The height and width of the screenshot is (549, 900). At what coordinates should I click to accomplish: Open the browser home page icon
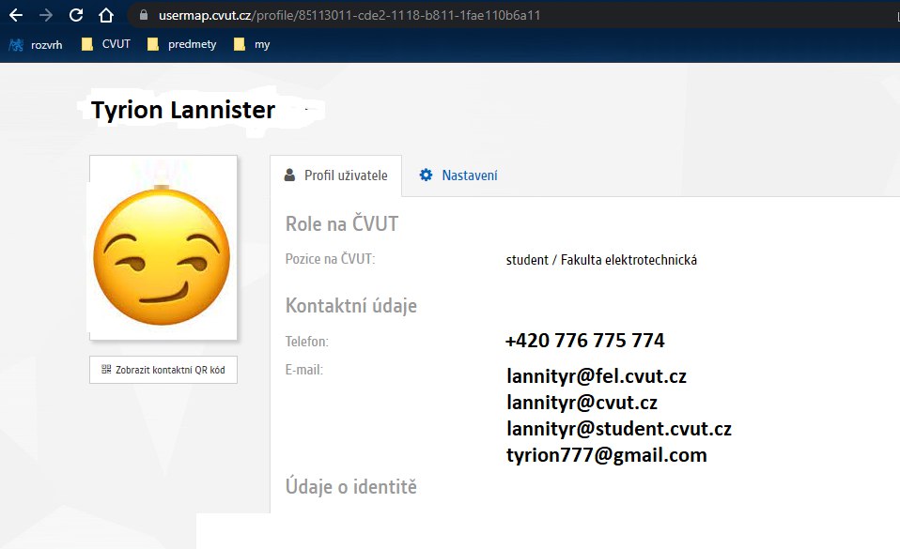[x=106, y=16]
